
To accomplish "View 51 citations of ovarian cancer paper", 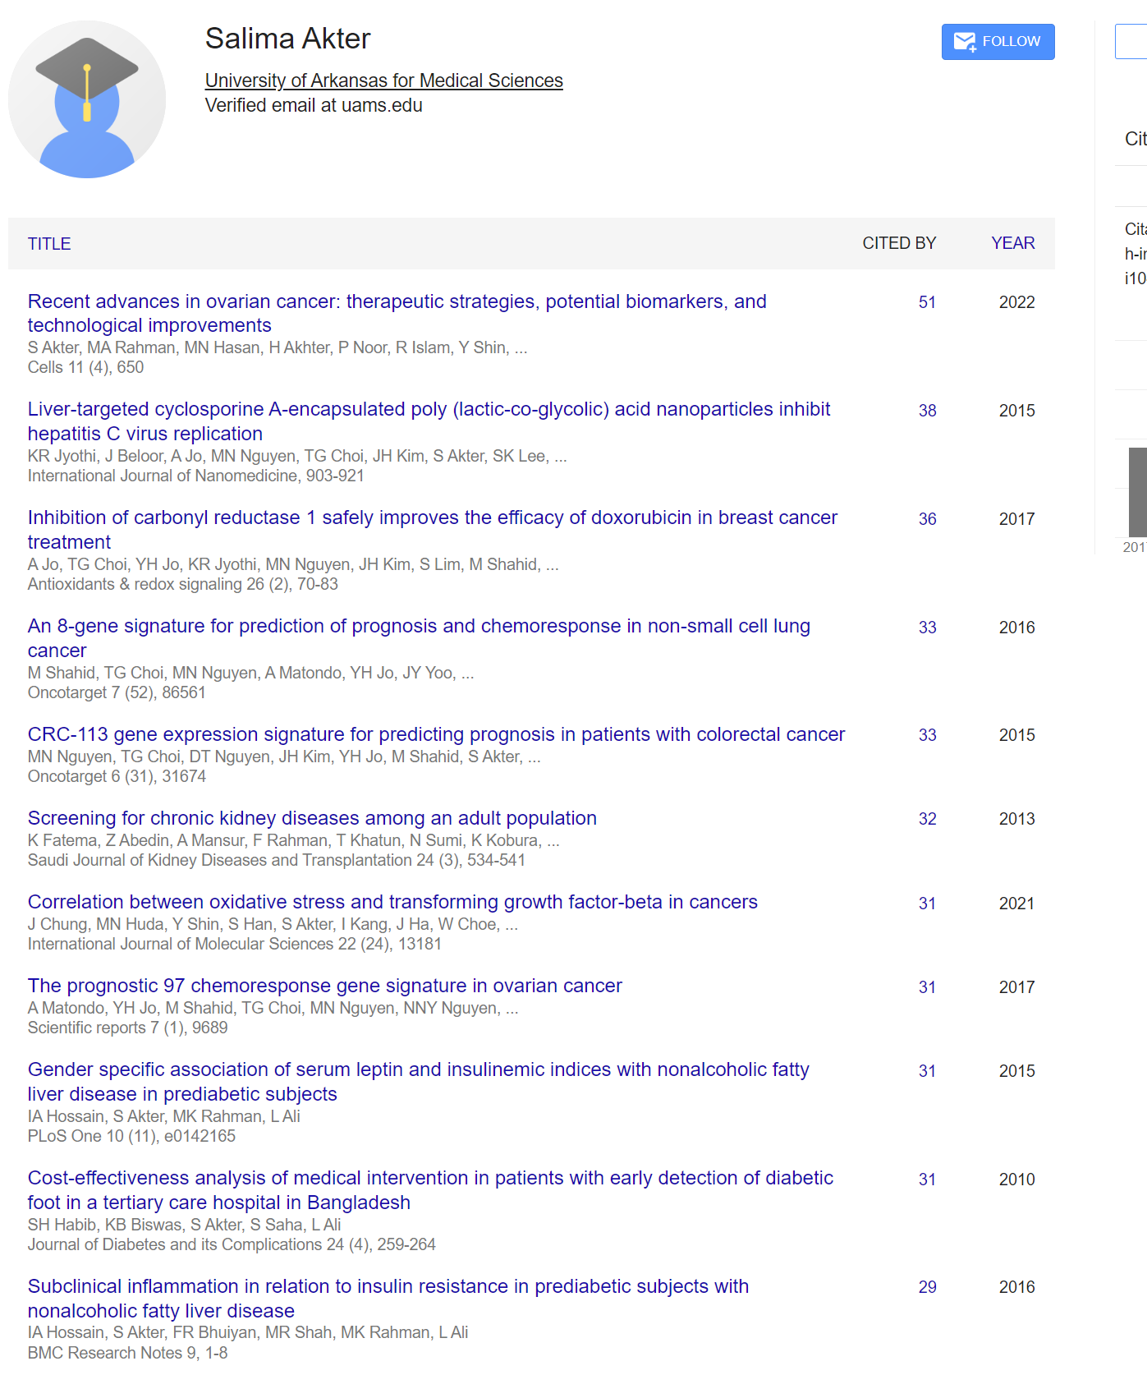I will click(927, 302).
